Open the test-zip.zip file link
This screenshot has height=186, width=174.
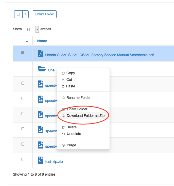coord(54,162)
